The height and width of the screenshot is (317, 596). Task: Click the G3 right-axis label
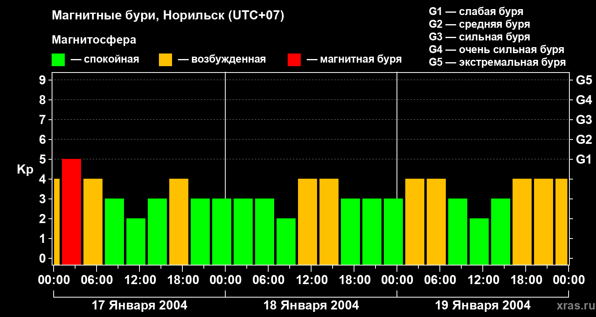tap(584, 120)
